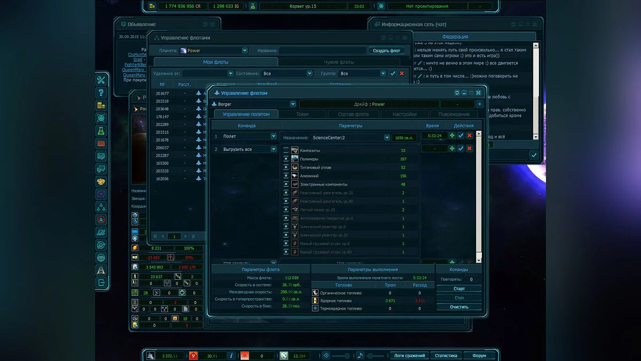The height and width of the screenshot is (361, 641).
Task: Click green plus in Выгрузить все row
Action: (452, 149)
